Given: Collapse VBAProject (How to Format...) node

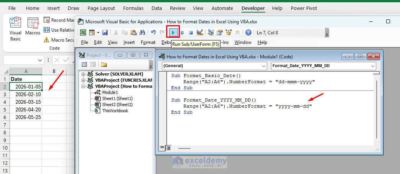Looking at the screenshot, I should 83,86.
